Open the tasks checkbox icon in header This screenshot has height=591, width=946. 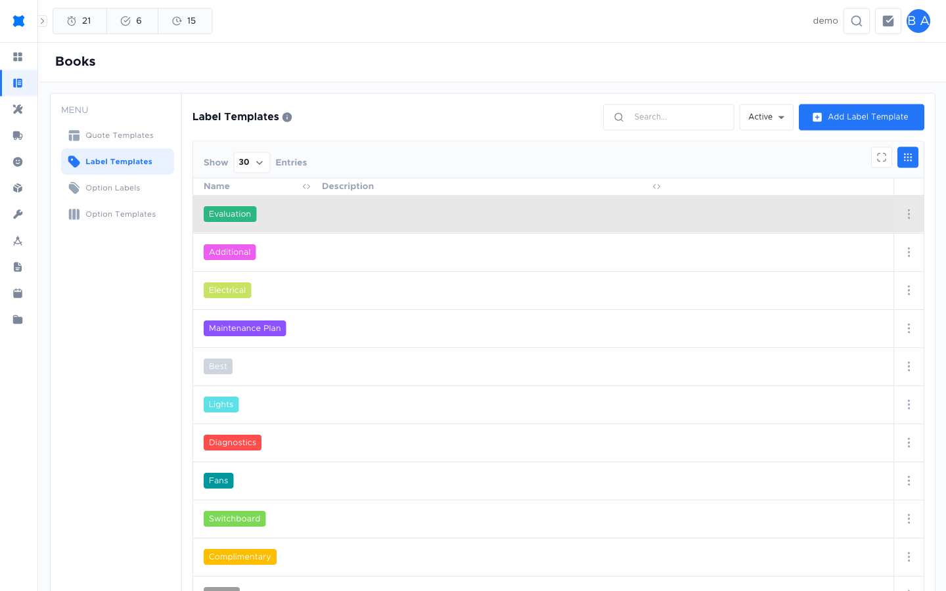[x=888, y=21]
